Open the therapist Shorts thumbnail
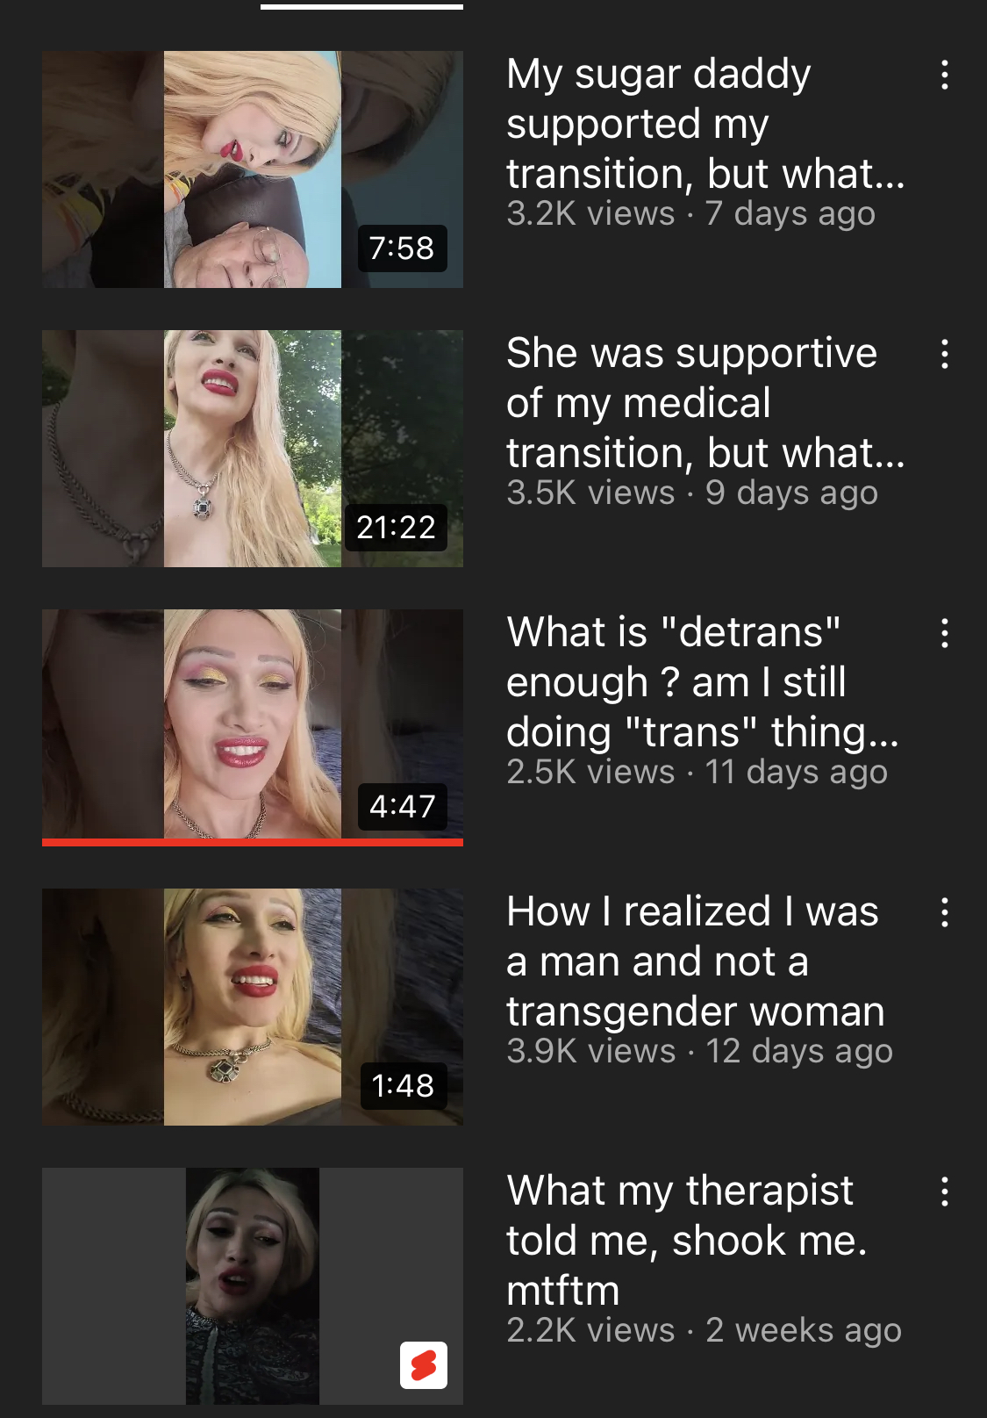 (x=253, y=1286)
